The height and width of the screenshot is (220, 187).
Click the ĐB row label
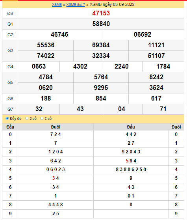[10, 14]
